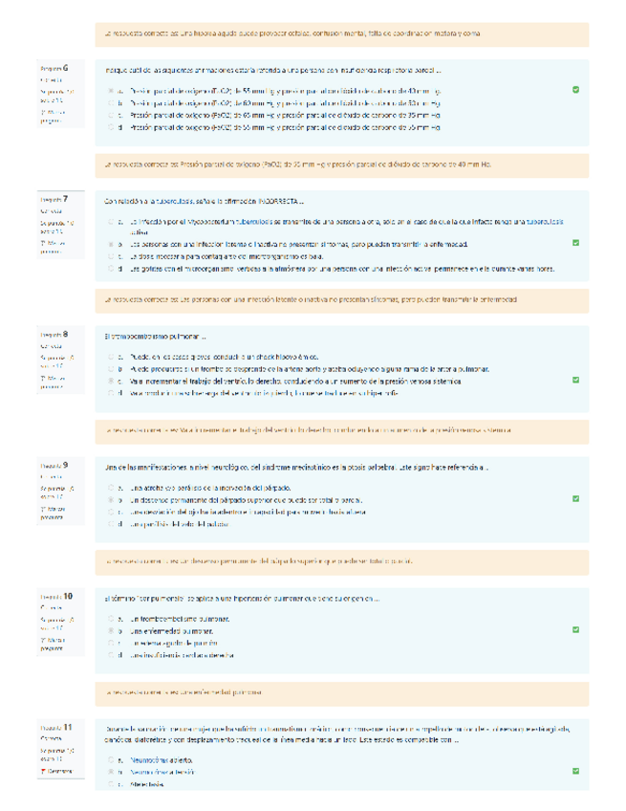This screenshot has width=626, height=811.
Task: Click the red flag icon under Pregunta 11
Action: (43, 771)
